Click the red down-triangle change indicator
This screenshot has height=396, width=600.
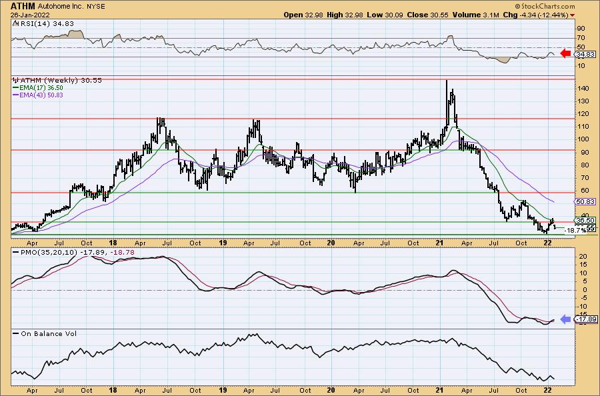click(573, 15)
